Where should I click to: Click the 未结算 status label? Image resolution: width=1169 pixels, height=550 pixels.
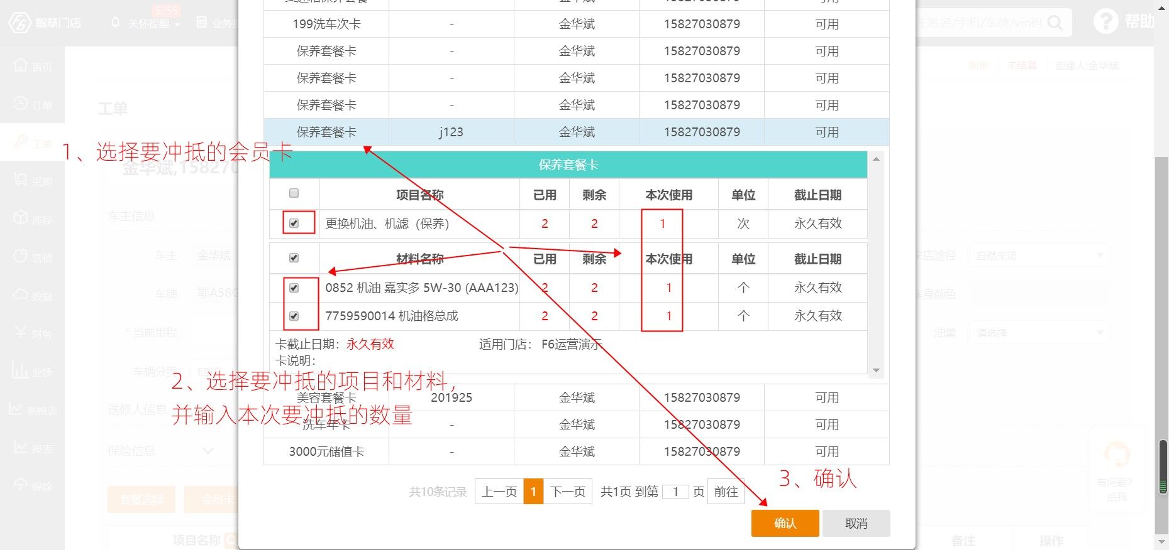pyautogui.click(x=1022, y=65)
